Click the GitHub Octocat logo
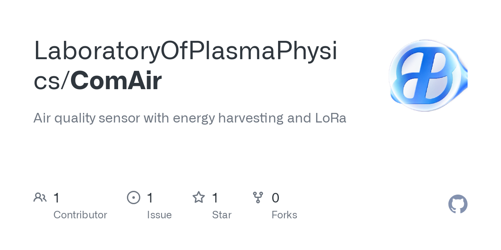This screenshot has height=250, width=501. pyautogui.click(x=458, y=205)
